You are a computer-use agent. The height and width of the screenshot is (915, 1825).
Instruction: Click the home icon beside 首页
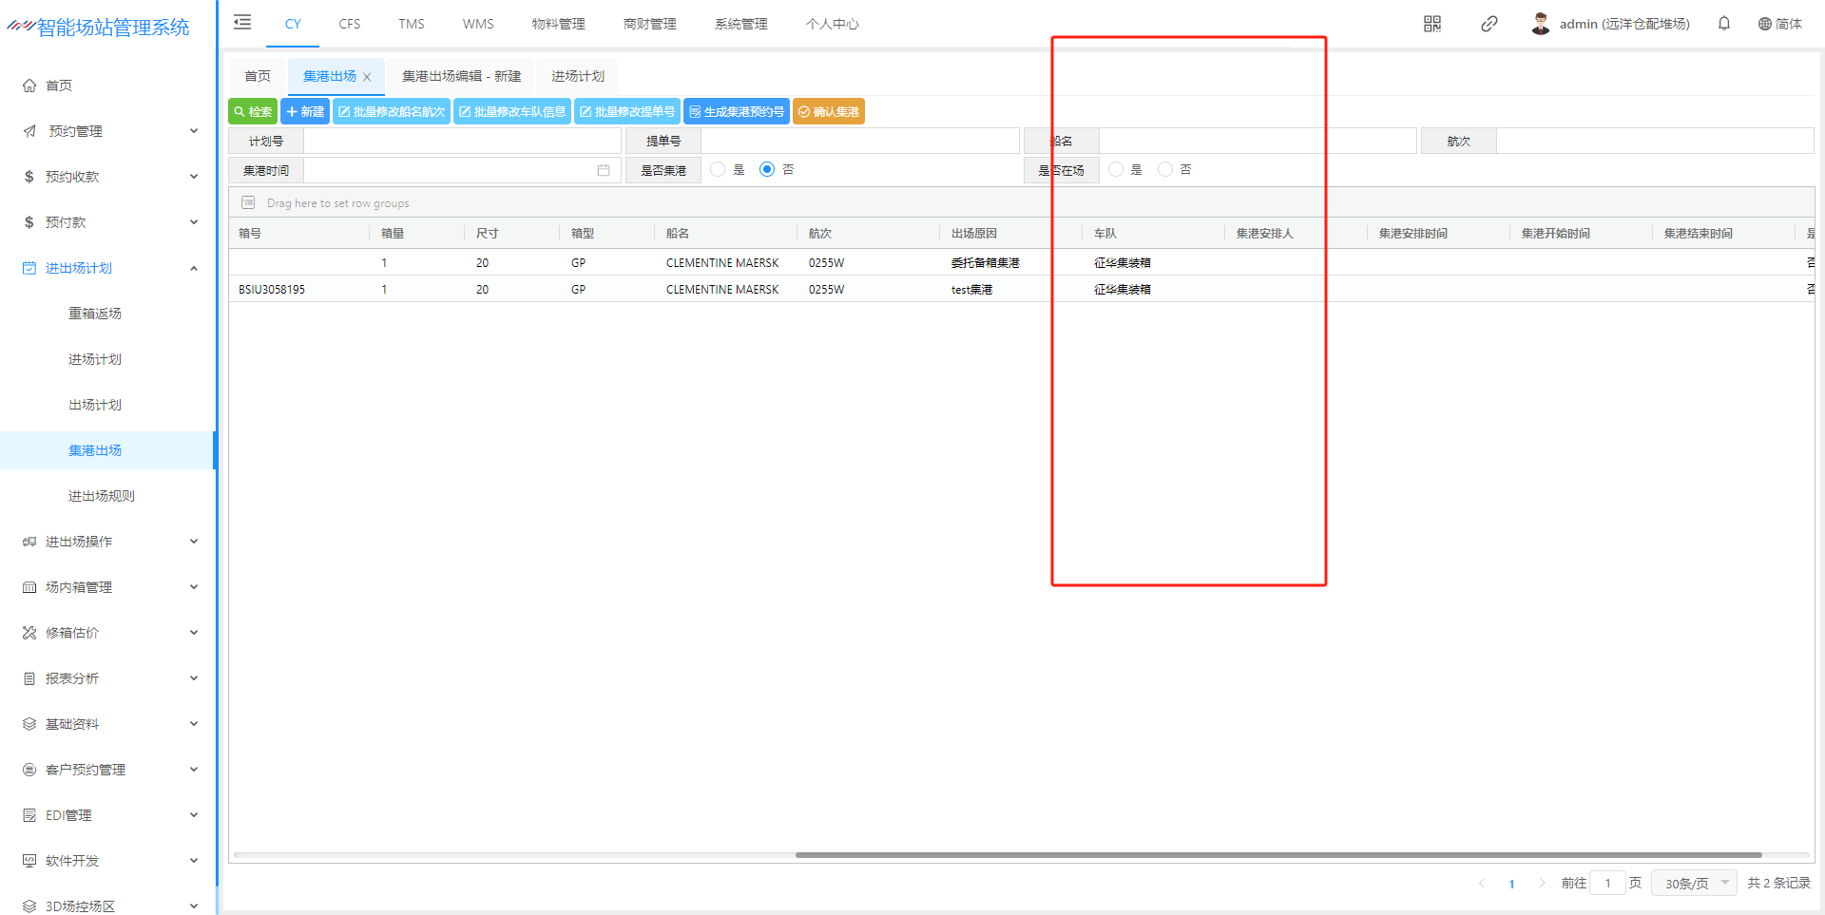29,86
